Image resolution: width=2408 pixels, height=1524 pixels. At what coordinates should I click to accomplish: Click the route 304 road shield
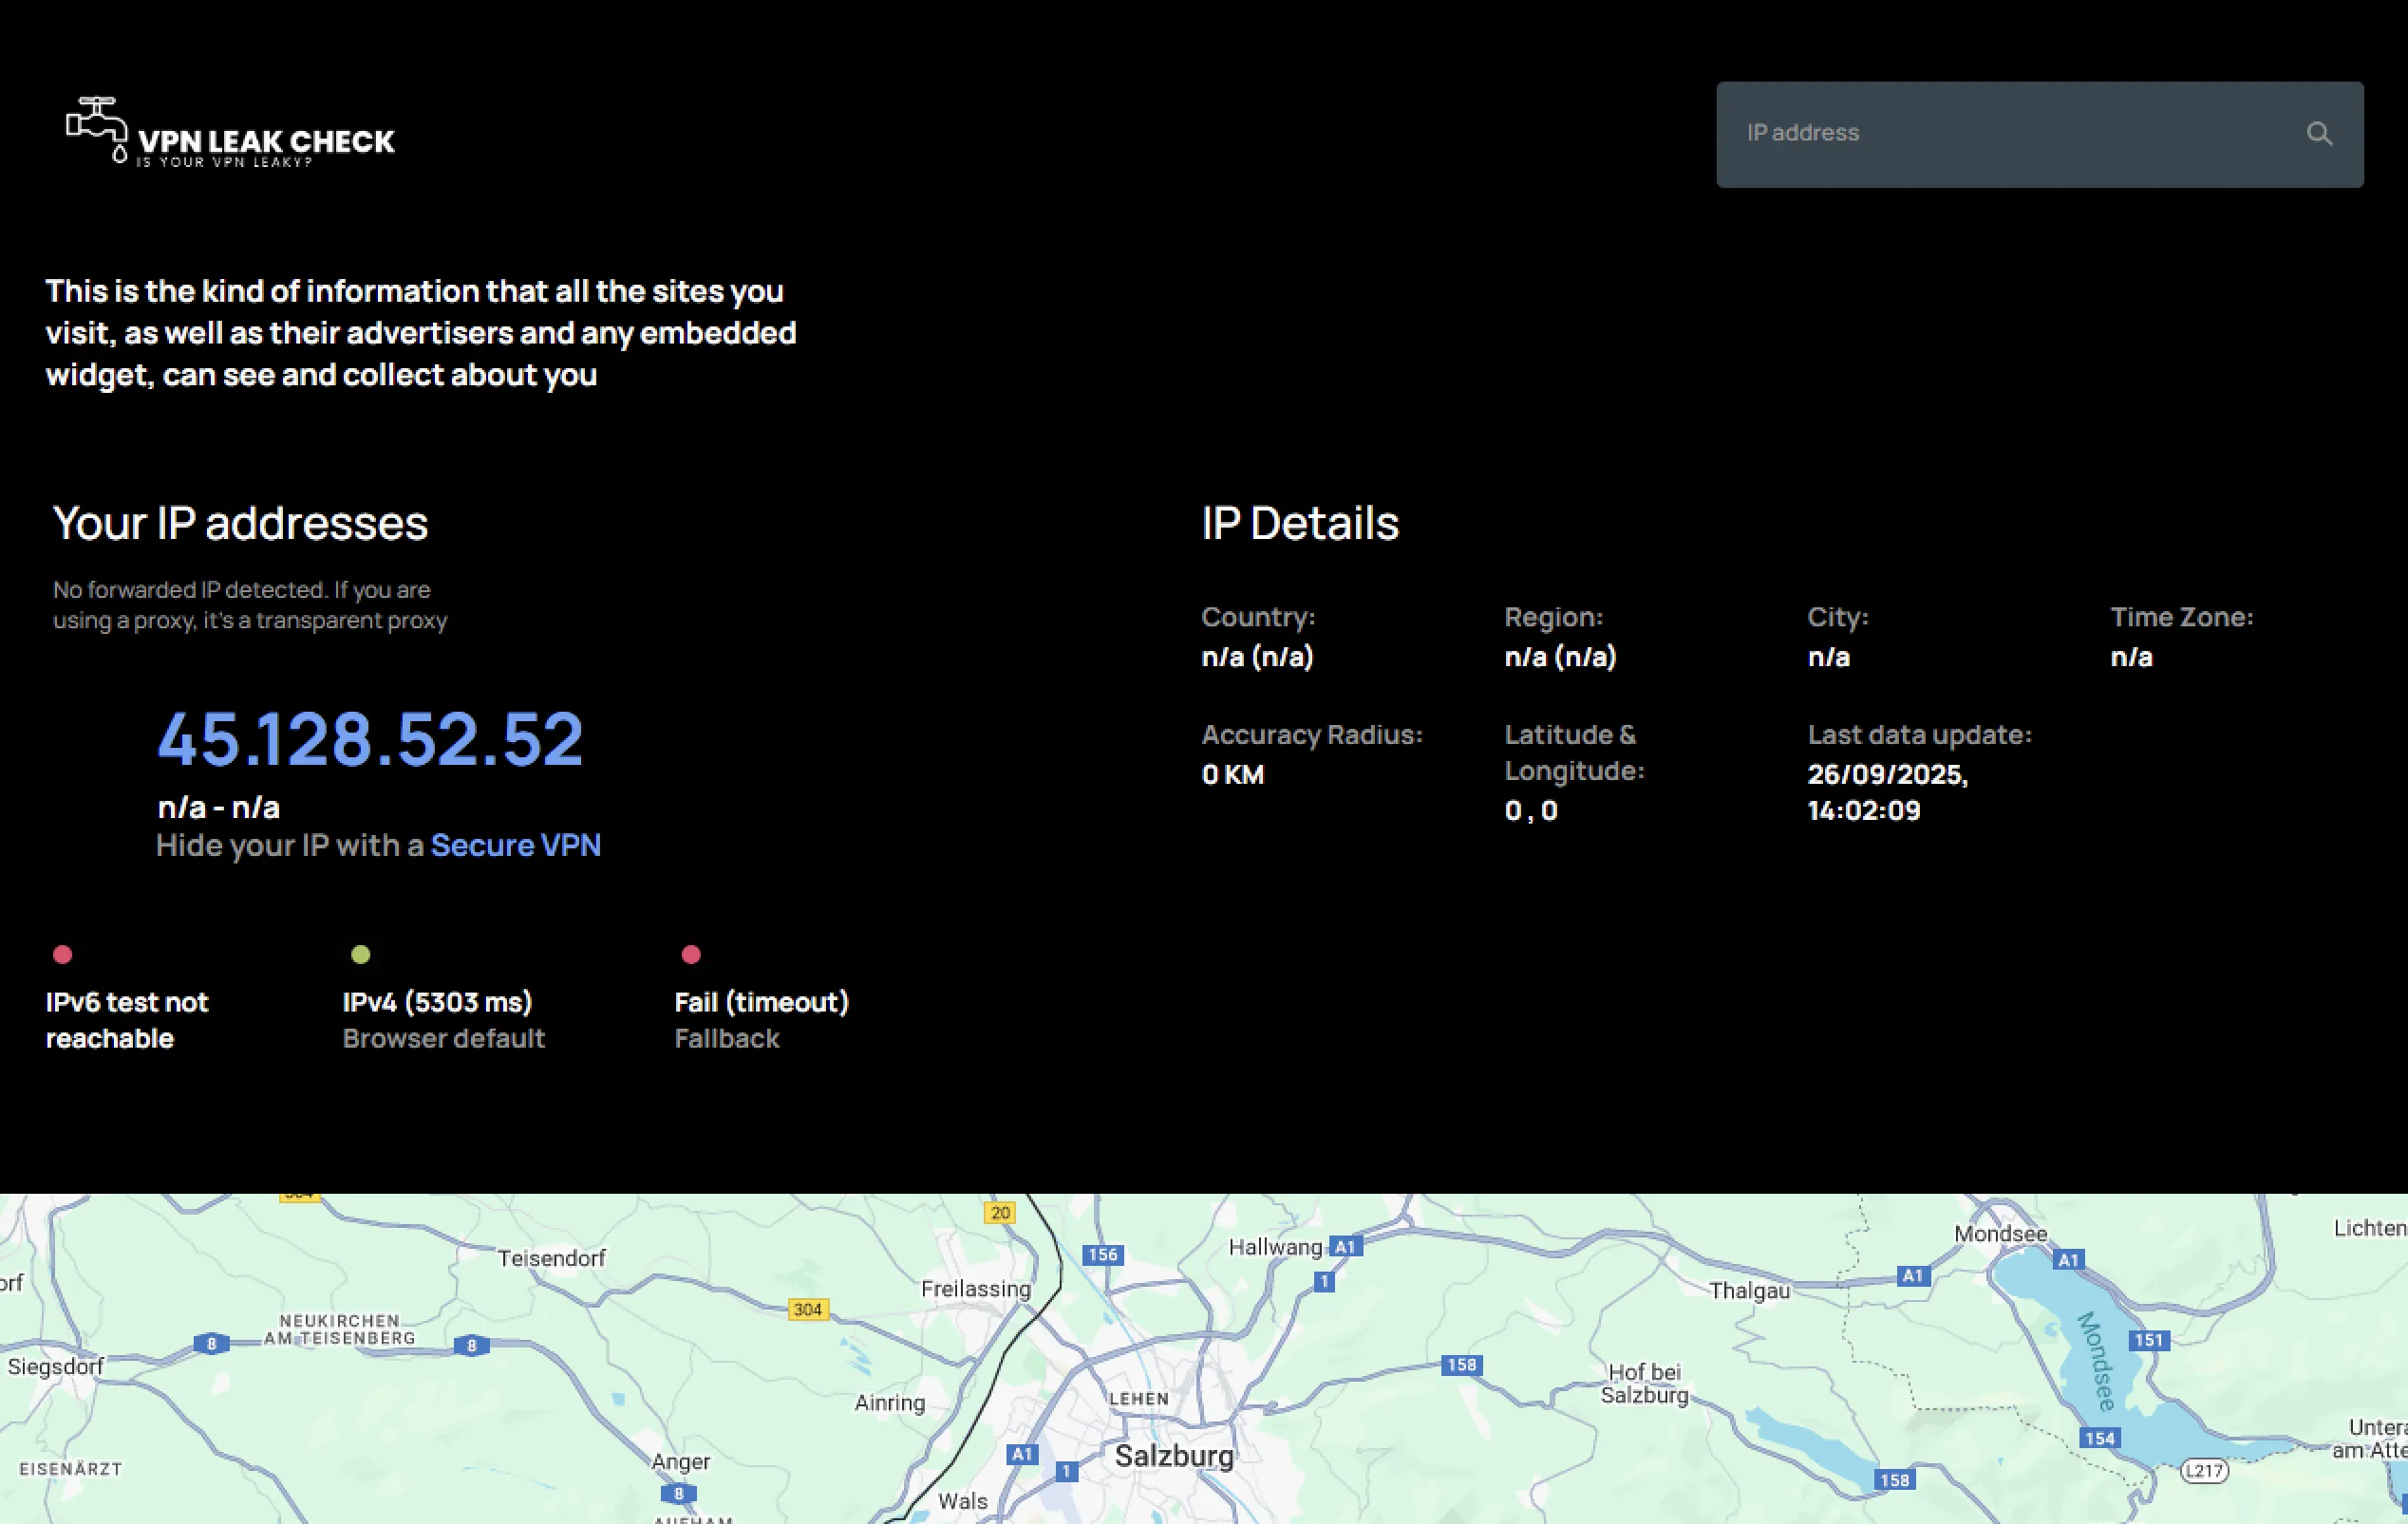(x=808, y=1310)
